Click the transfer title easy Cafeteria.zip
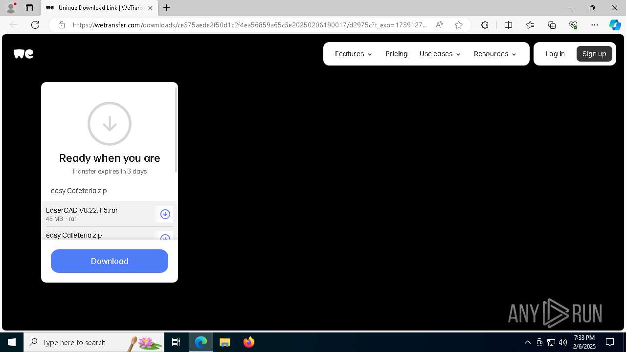Viewport: 626px width, 352px height. 79,191
